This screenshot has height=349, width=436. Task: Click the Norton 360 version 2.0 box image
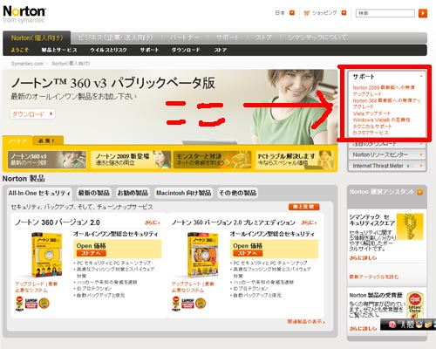tap(47, 255)
